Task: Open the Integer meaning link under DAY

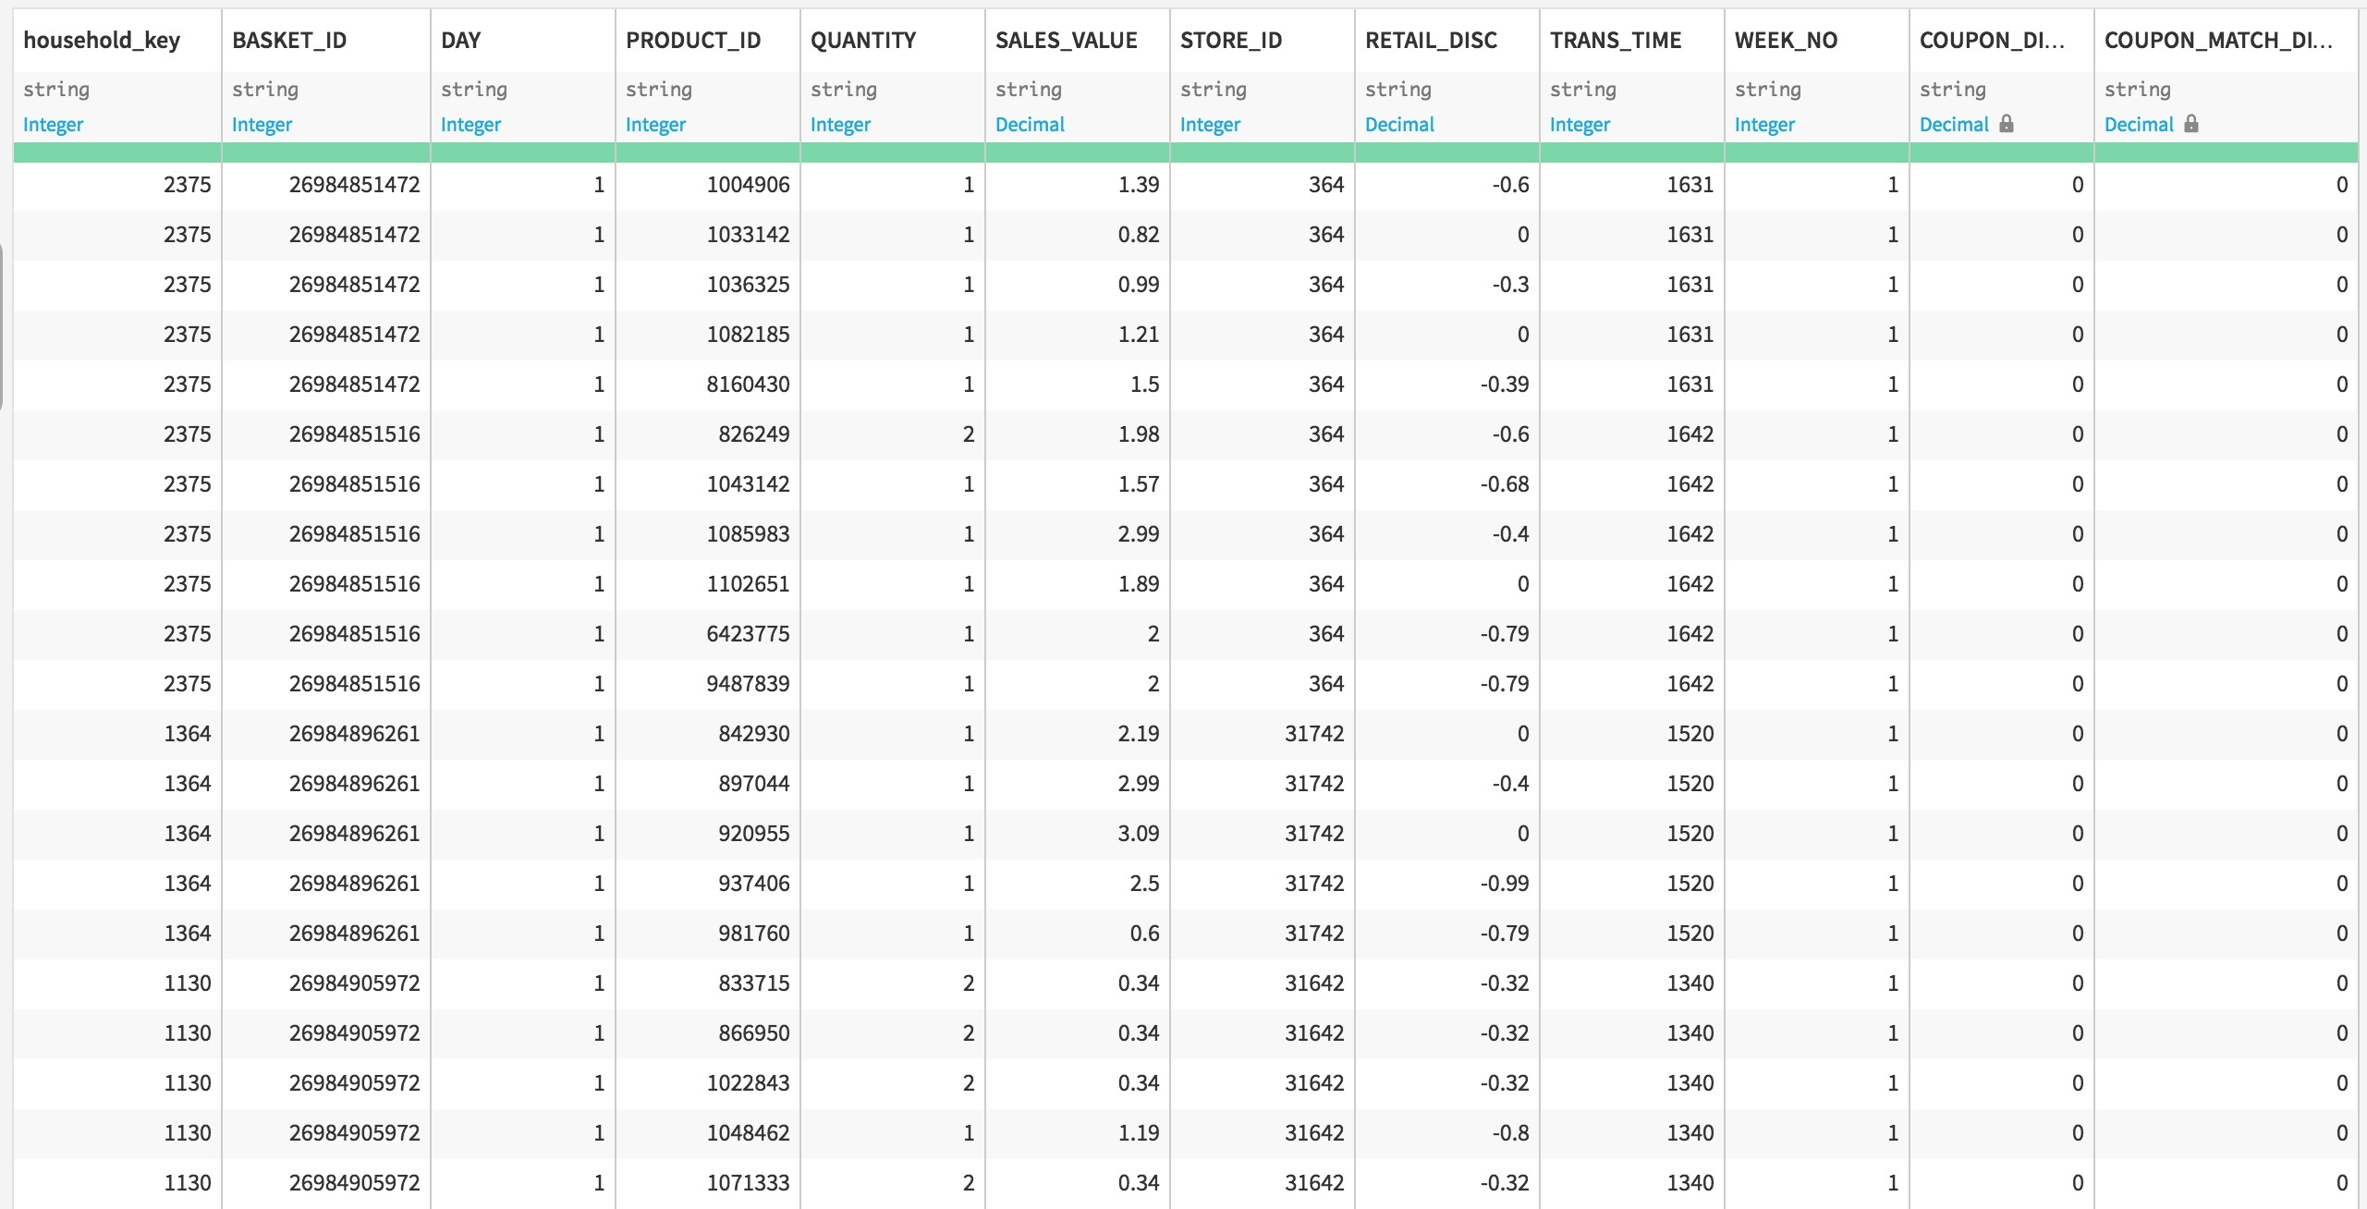Action: [470, 125]
